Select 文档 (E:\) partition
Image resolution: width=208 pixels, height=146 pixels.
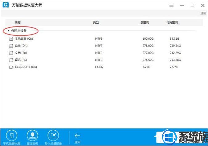[21, 53]
